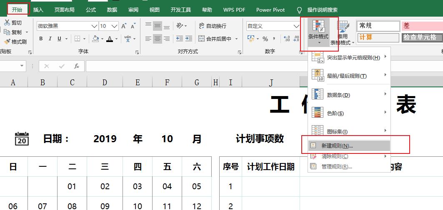This screenshot has height=210, width=443.
Task: Switch to the 页面布局 tab
Action: 65,10
